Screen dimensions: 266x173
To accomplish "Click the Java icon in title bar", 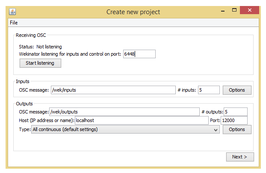I will pos(12,12).
